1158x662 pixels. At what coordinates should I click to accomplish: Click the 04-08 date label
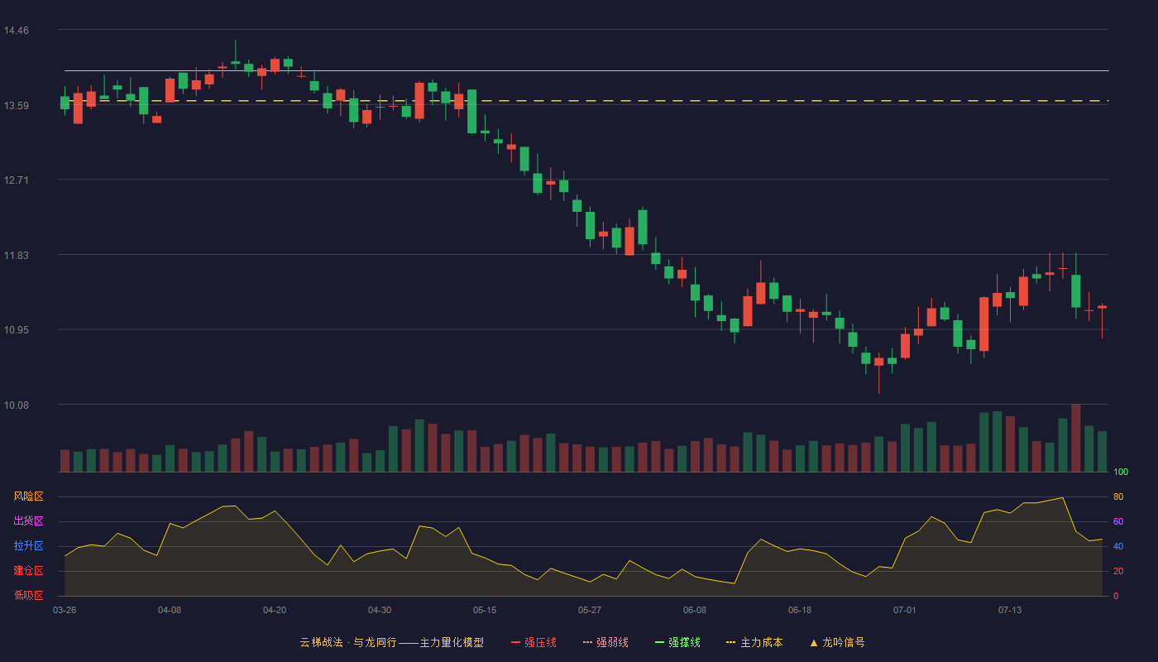pos(170,610)
